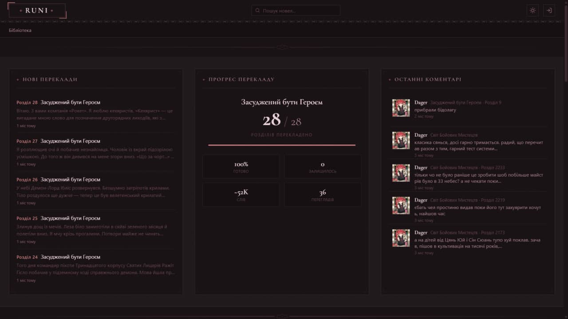Click the comment text прибрали бідолагу
Viewport: 568px width, 319px height.
[x=435, y=110]
